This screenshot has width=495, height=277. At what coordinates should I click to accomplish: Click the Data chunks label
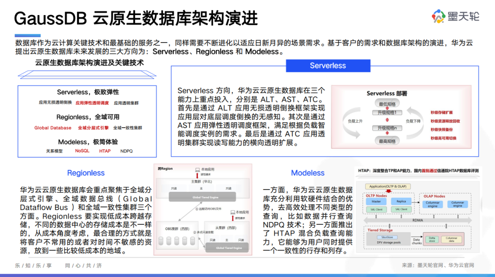[417, 241]
